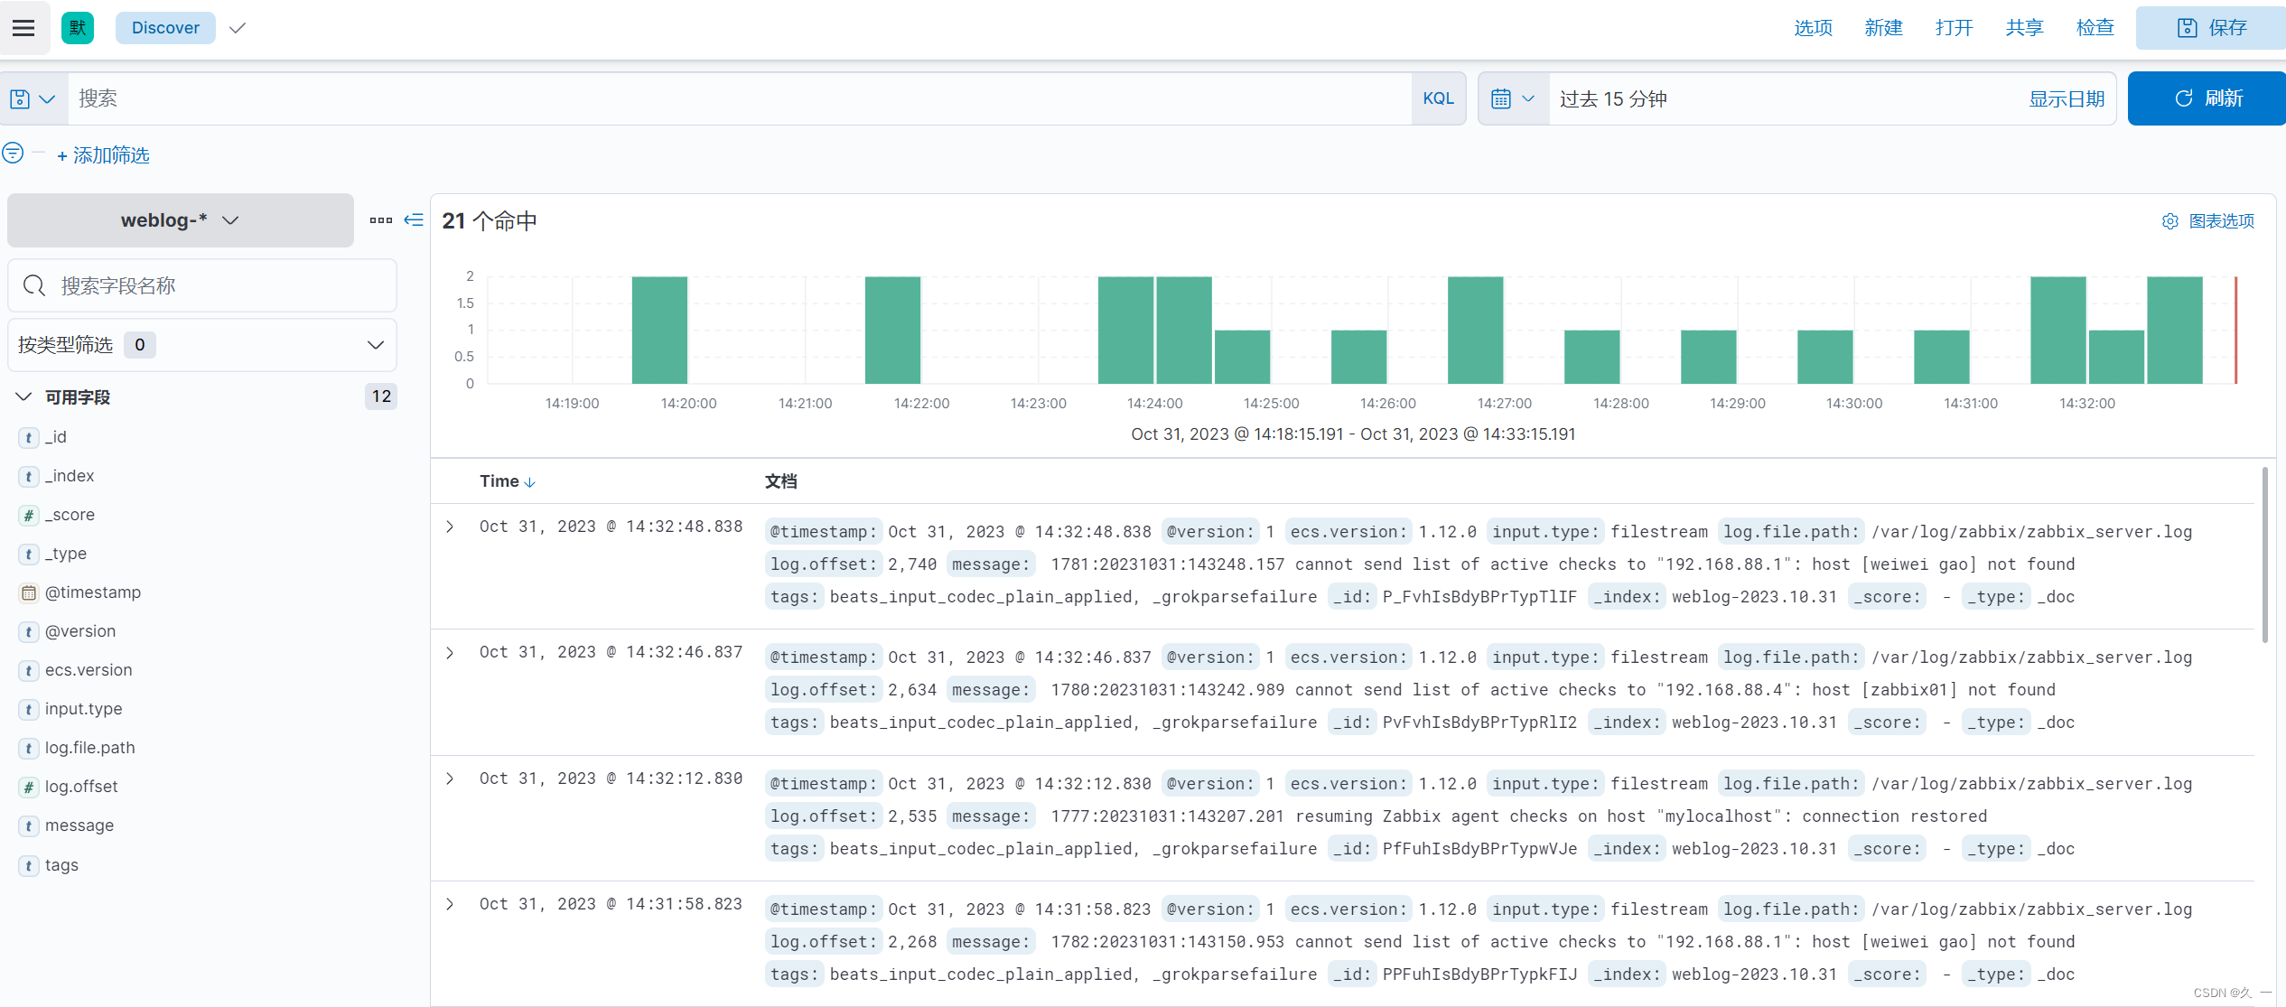This screenshot has width=2286, height=1007.
Task: Click the filter options circle icon
Action: 13,153
